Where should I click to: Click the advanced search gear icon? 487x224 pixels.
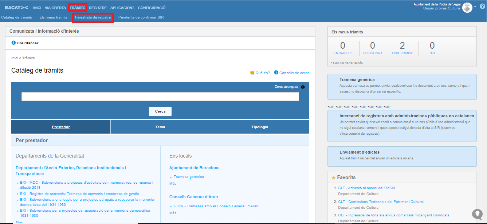point(303,87)
